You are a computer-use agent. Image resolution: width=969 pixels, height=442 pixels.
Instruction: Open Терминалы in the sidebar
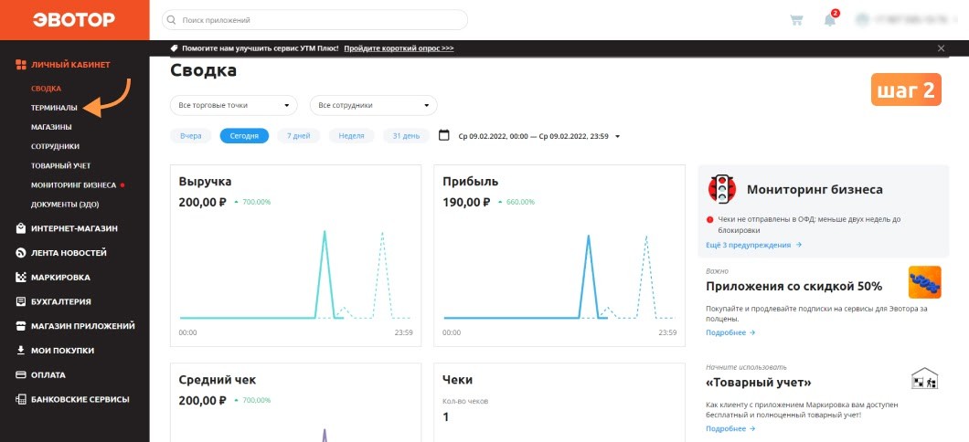pos(54,108)
